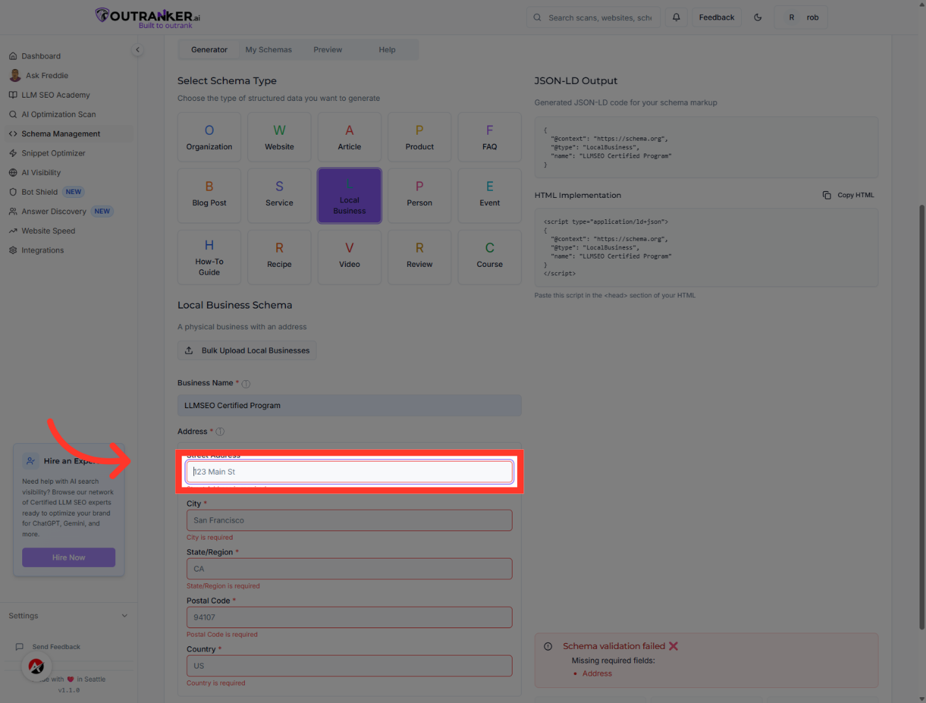
Task: Collapse the left sidebar
Action: click(x=137, y=49)
